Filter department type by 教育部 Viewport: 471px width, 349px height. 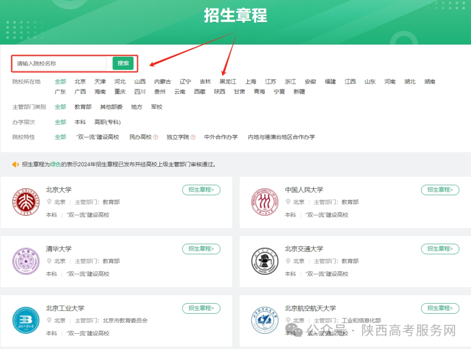(83, 107)
